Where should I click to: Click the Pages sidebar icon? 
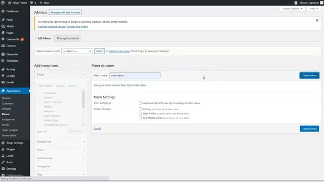point(3,33)
